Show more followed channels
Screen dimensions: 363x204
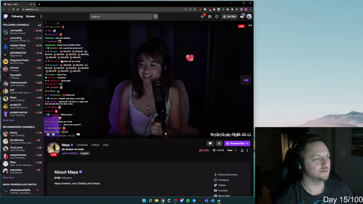(x=9, y=120)
